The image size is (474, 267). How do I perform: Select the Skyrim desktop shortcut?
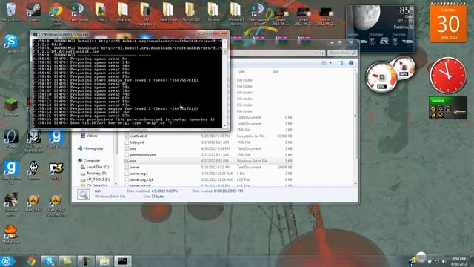coord(33,171)
